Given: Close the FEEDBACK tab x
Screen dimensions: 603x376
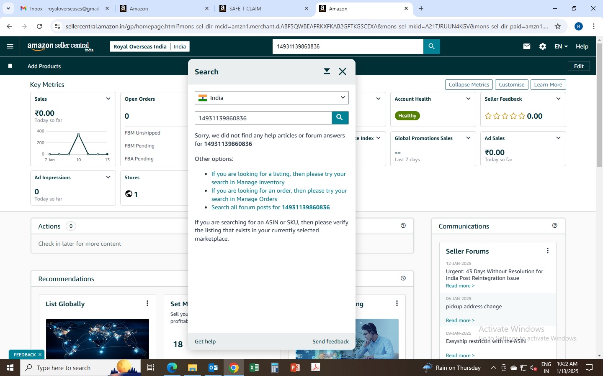Looking at the screenshot, I should click(40, 355).
